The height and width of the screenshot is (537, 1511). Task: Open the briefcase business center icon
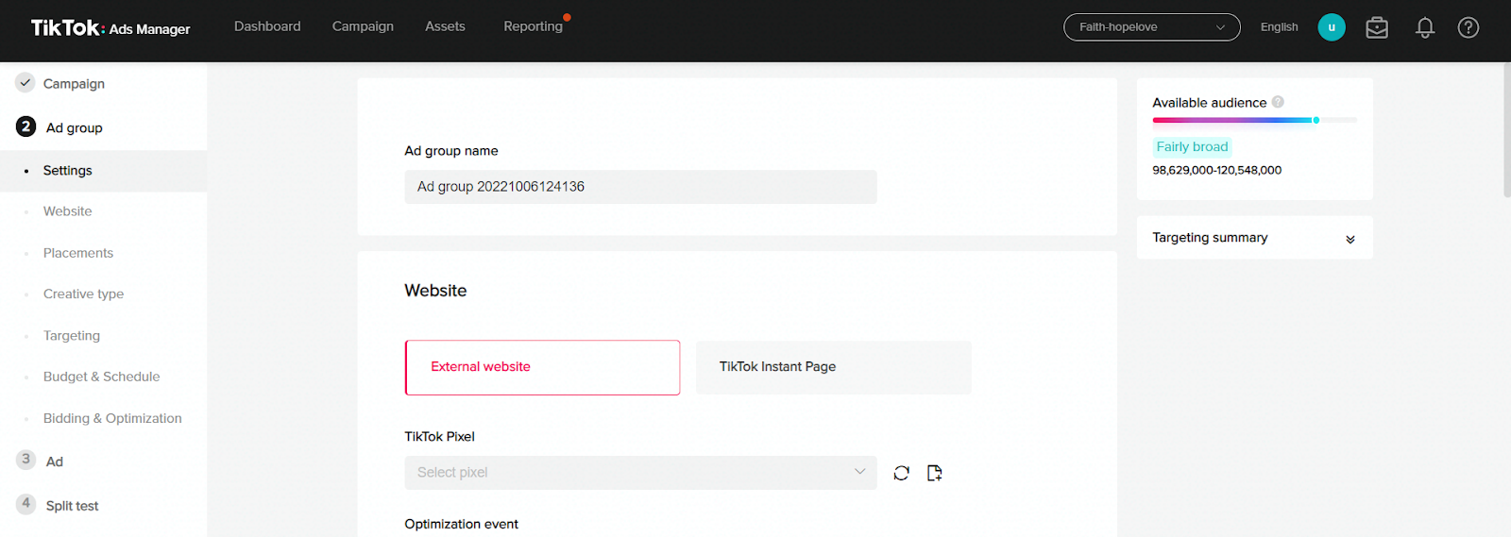(1377, 27)
